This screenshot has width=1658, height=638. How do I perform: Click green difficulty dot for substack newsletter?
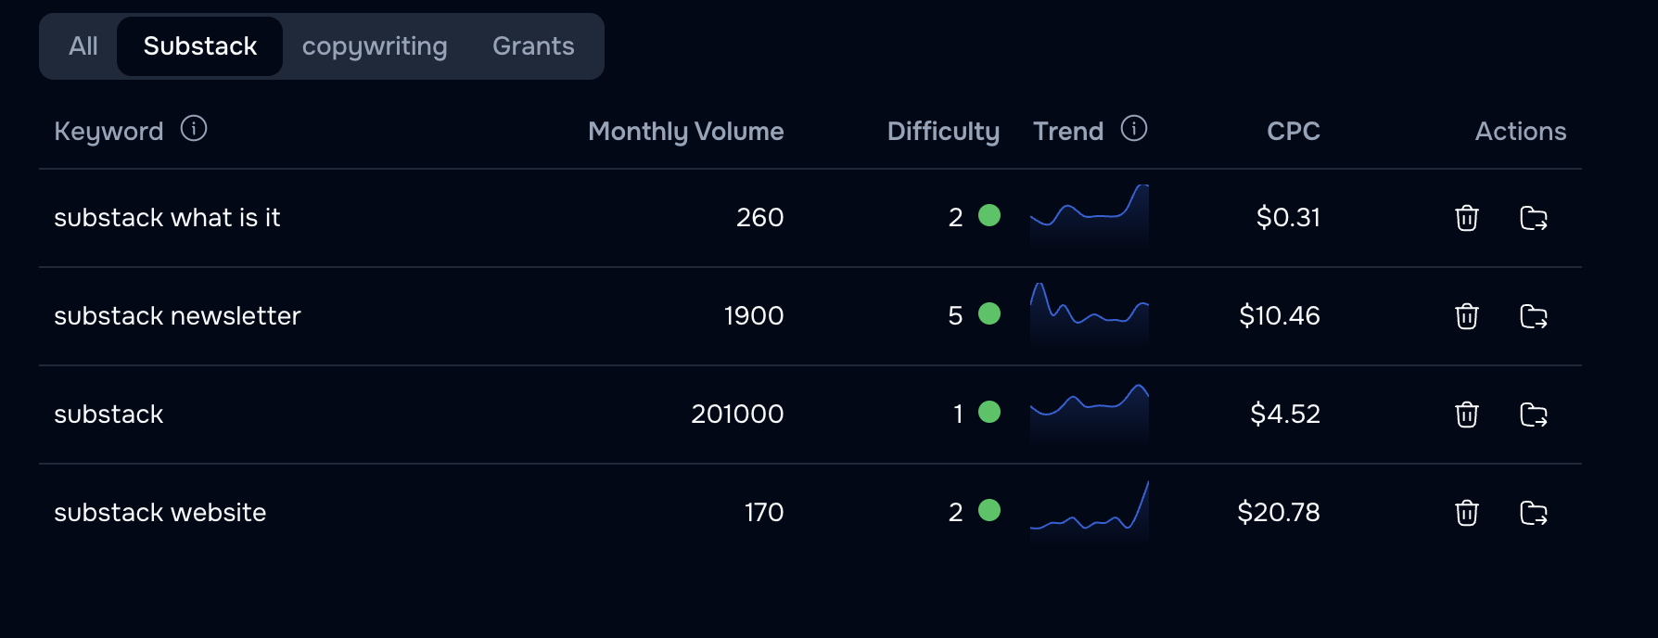click(x=989, y=313)
